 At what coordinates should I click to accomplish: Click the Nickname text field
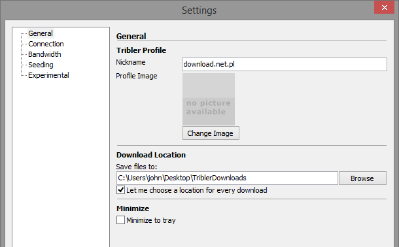pyautogui.click(x=285, y=64)
